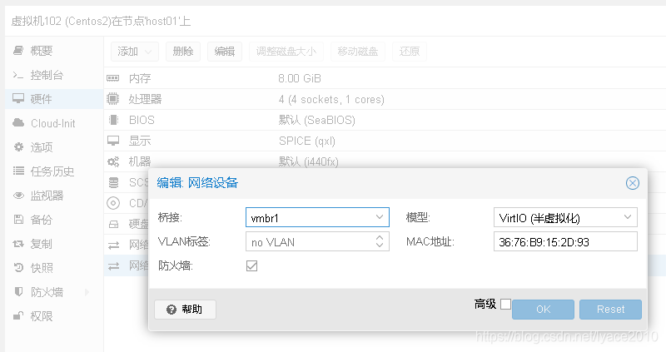Click the MAC地址 address field
Image resolution: width=666 pixels, height=352 pixels.
click(x=565, y=241)
